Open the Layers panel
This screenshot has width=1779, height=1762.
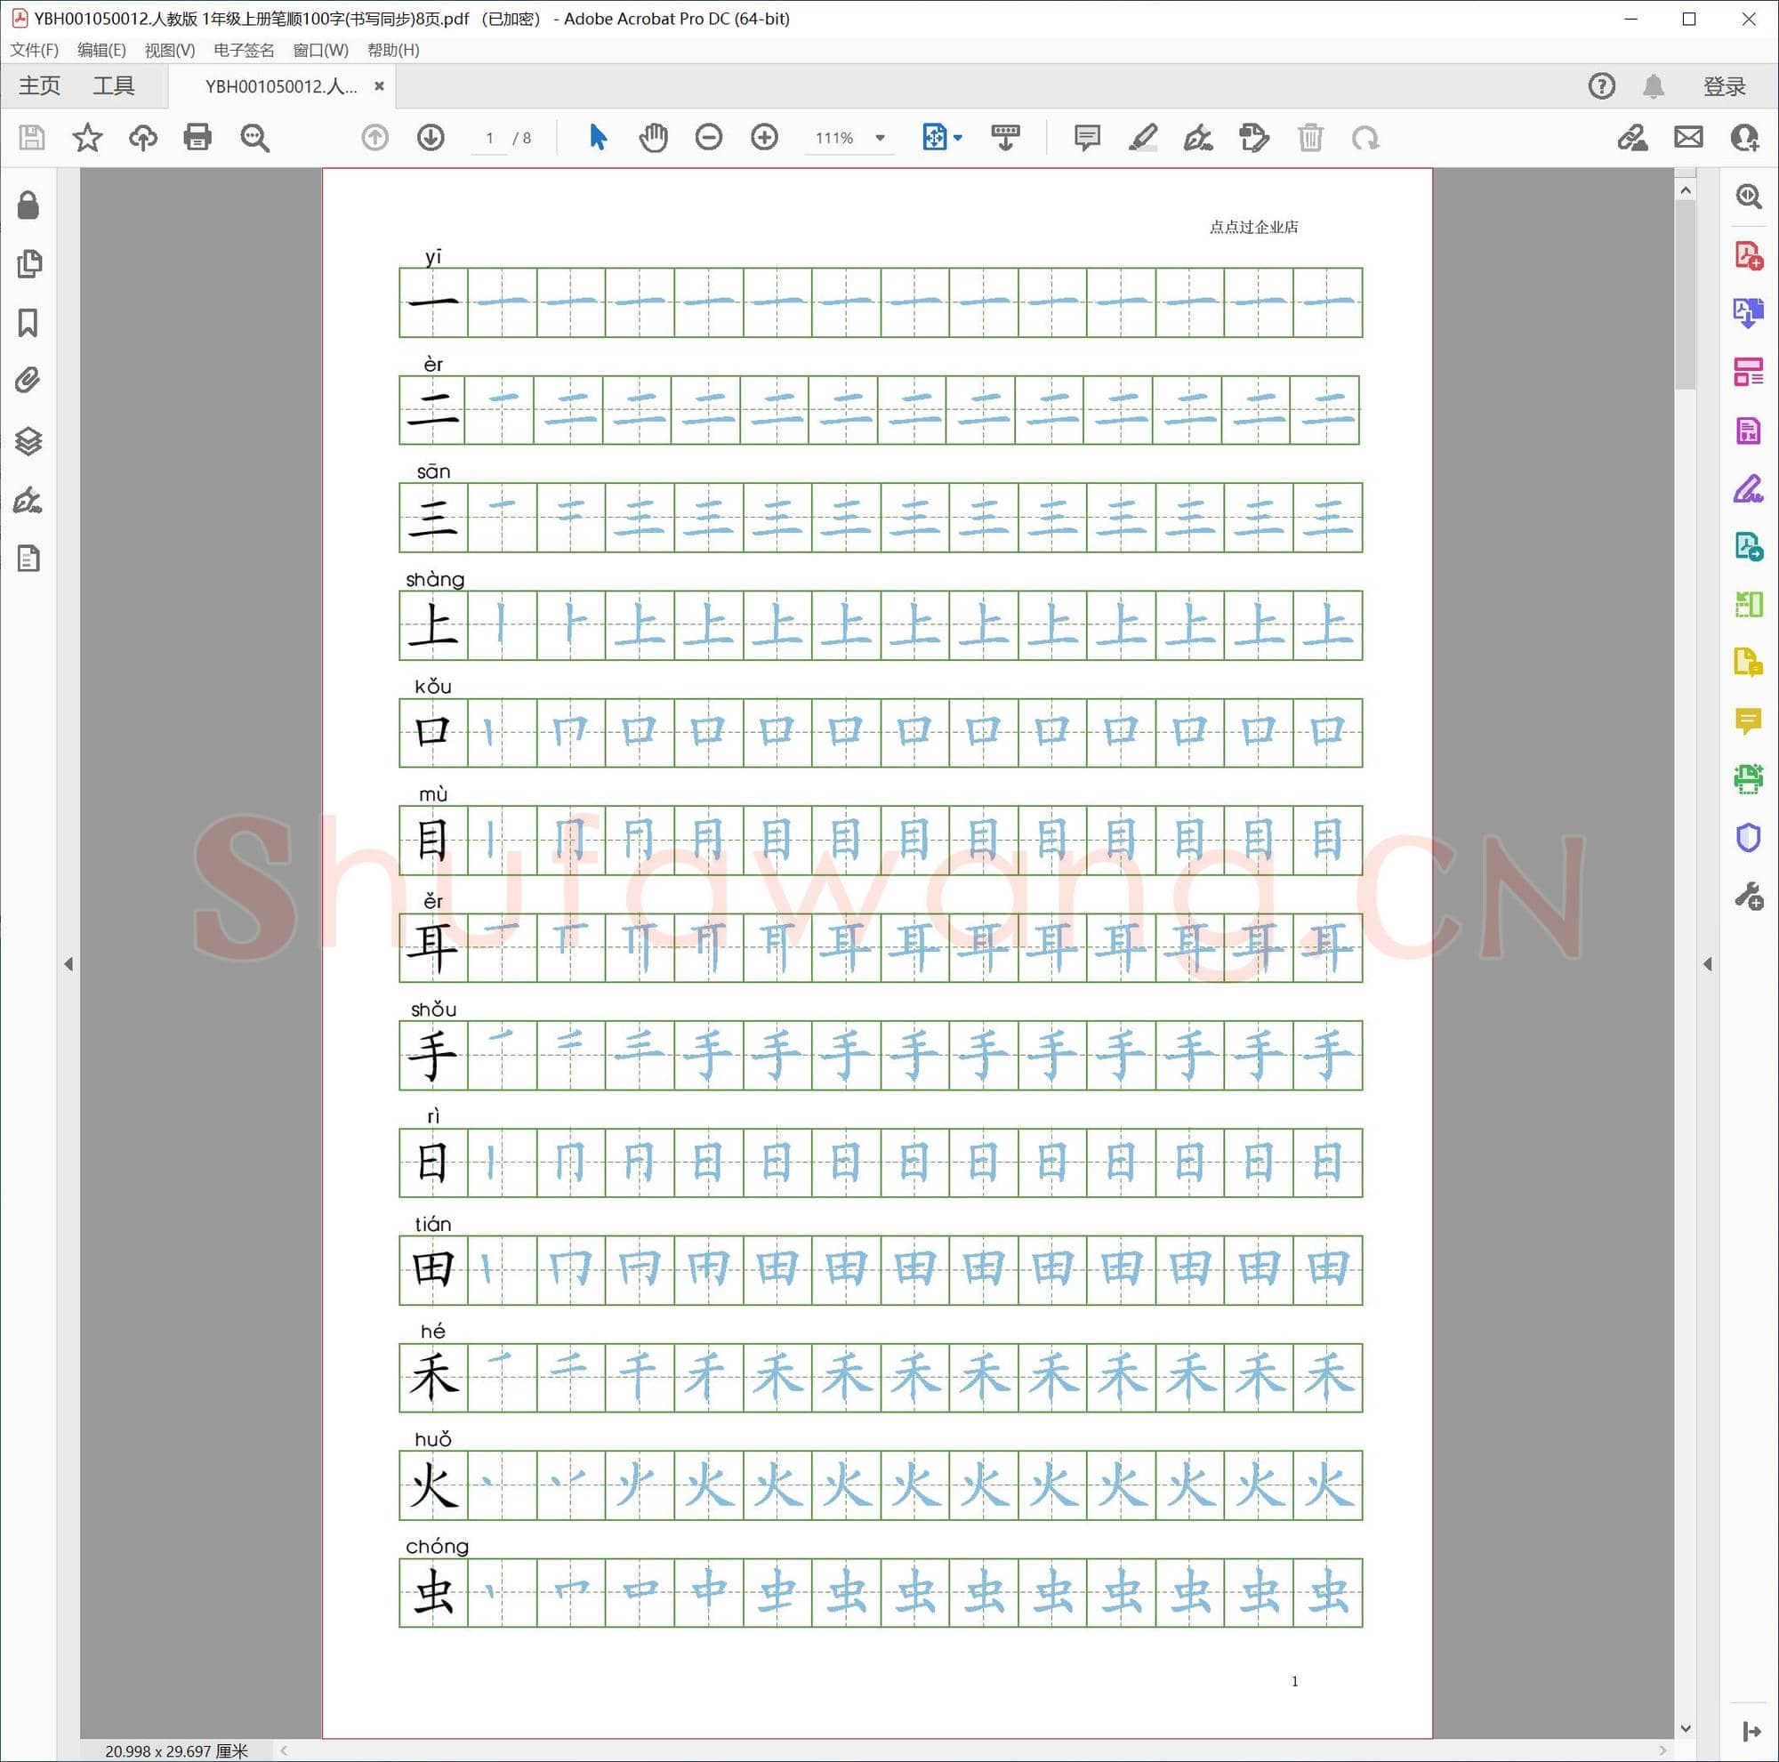click(28, 442)
